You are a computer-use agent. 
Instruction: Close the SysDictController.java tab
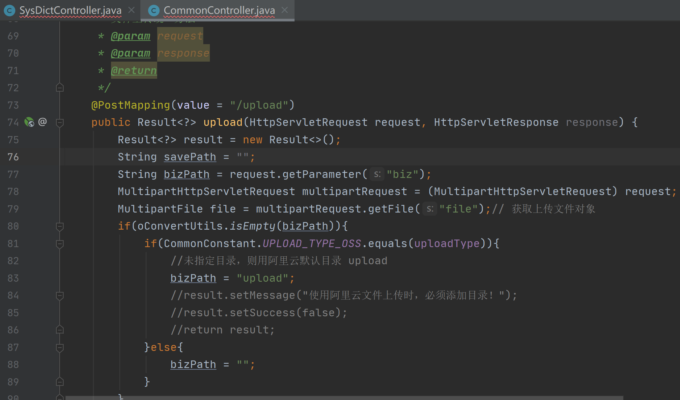coord(131,10)
